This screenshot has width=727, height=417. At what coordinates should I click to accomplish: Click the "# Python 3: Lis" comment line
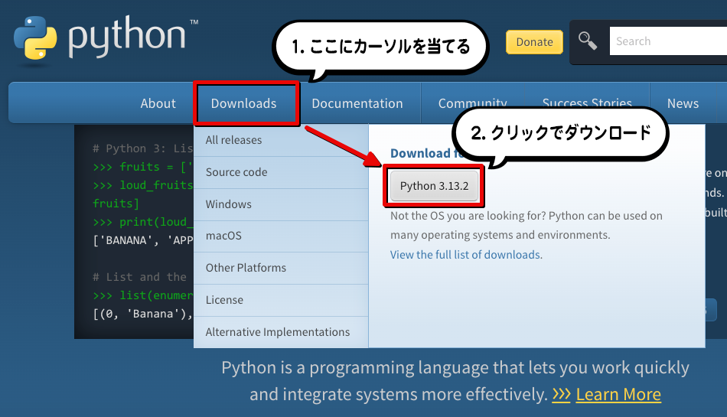coord(142,148)
